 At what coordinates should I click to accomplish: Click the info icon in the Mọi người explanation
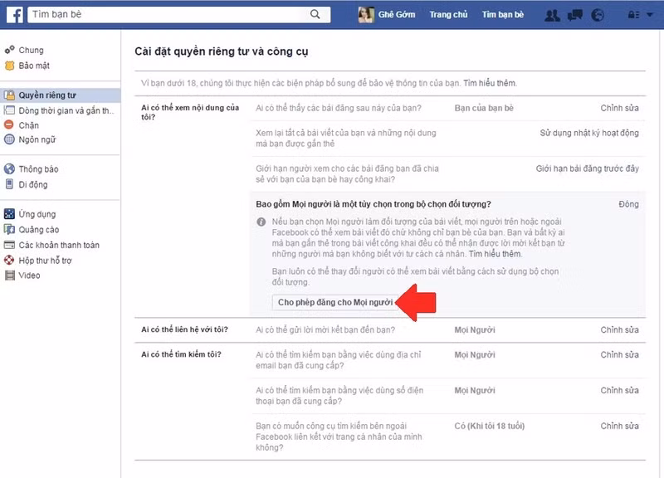click(261, 221)
